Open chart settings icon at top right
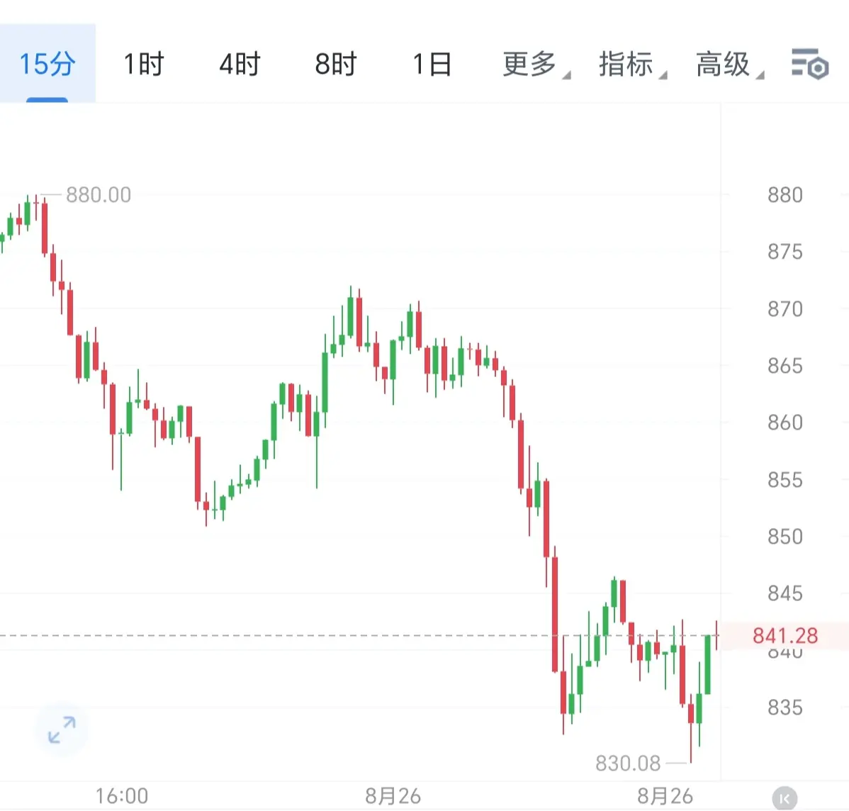The width and height of the screenshot is (849, 811). [809, 64]
